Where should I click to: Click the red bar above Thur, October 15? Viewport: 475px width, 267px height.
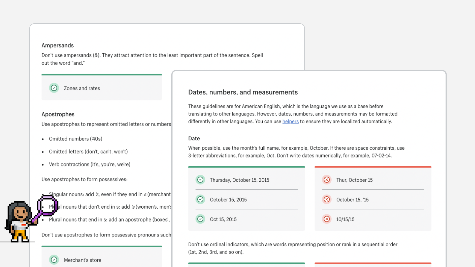click(373, 167)
